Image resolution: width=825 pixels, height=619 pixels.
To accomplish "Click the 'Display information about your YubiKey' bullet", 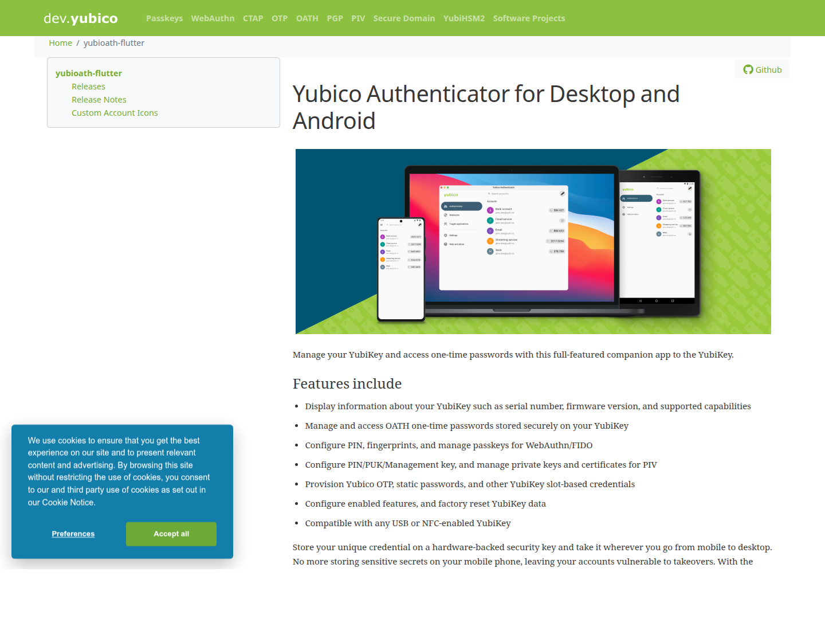I will pos(528,406).
